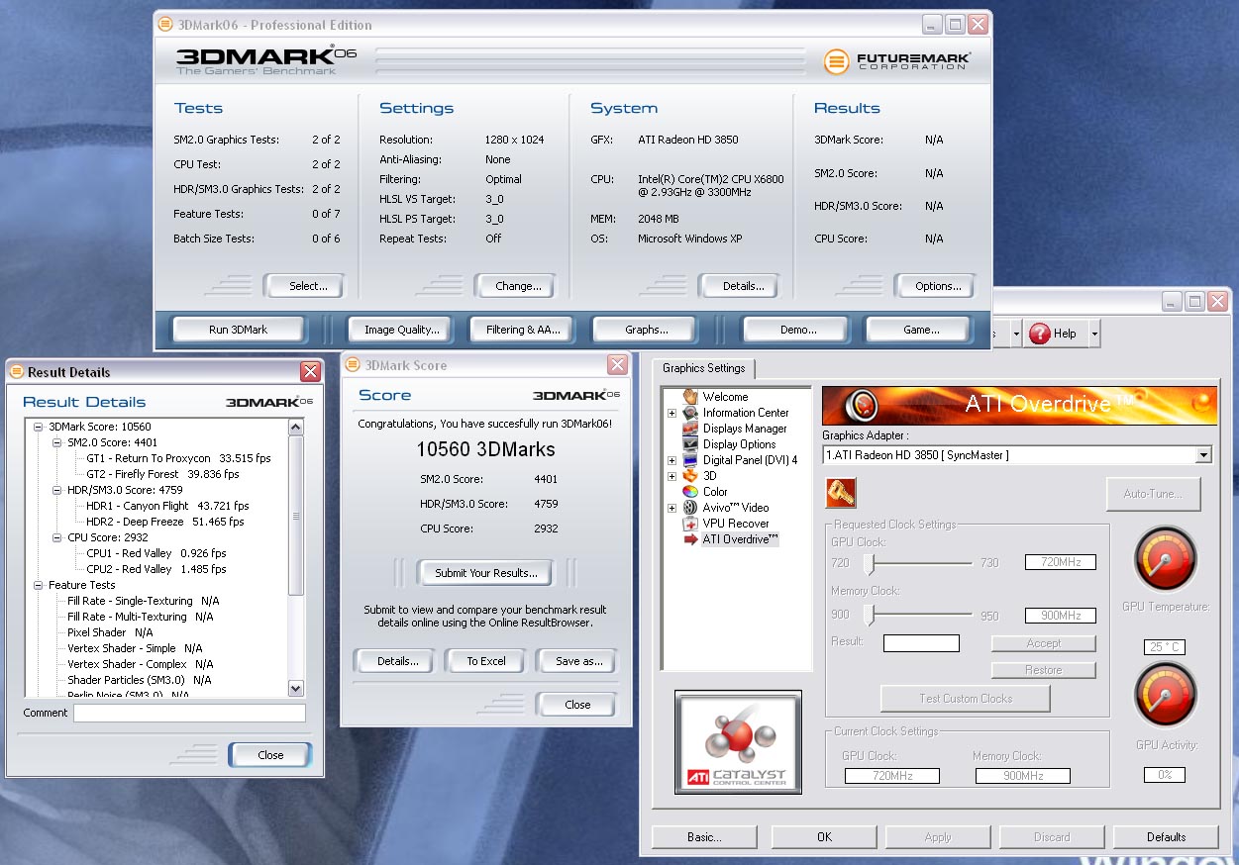The height and width of the screenshot is (865, 1239).
Task: Click the Result Details scrollbar down arrow
Action: pos(295,688)
